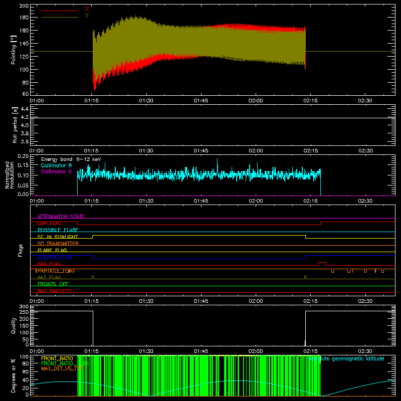Click the 0.05 tick on modulation axis
The width and height of the screenshot is (401, 401).
pos(23,185)
